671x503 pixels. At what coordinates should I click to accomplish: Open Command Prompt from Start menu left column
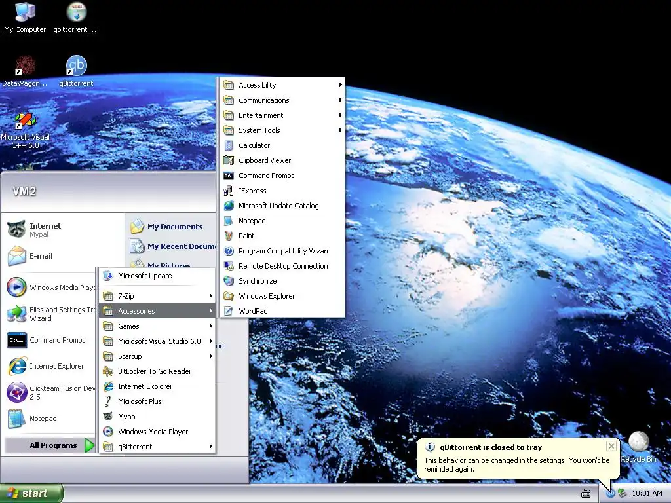click(x=50, y=340)
